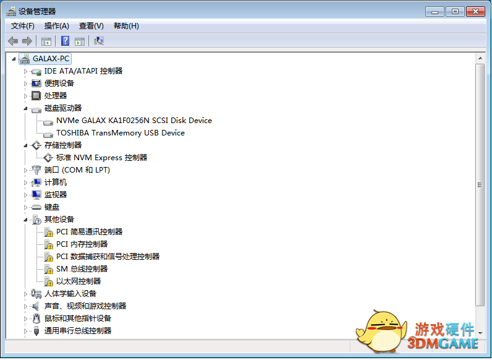Screen dimensions: 492x360
Task: Click the Forward arrow toolbar icon
Action: [27, 41]
